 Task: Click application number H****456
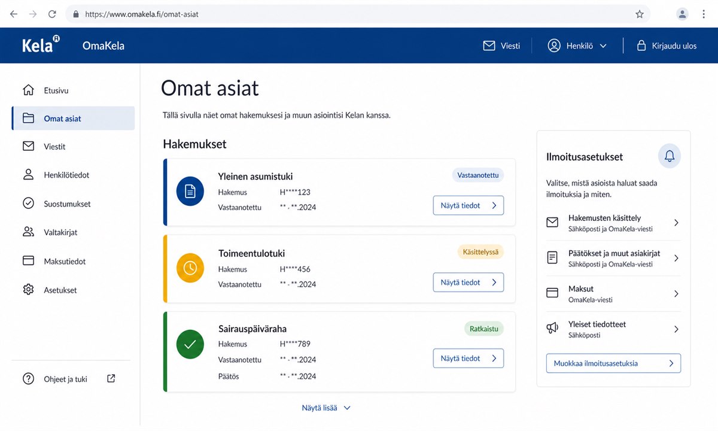point(295,269)
